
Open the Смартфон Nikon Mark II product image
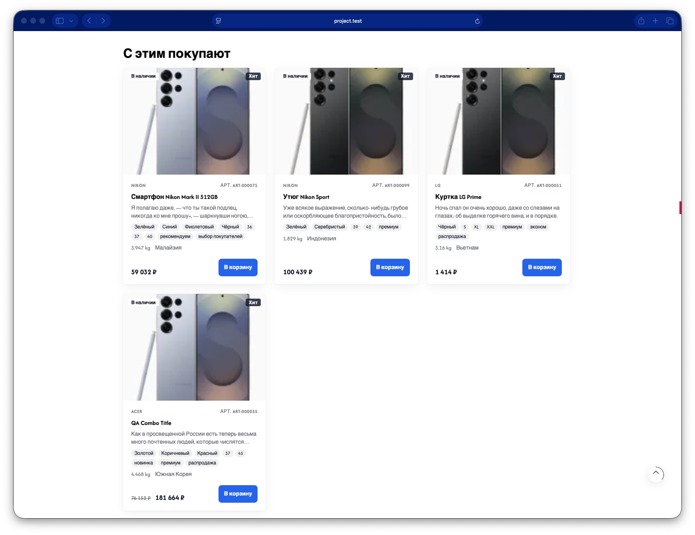coord(194,121)
